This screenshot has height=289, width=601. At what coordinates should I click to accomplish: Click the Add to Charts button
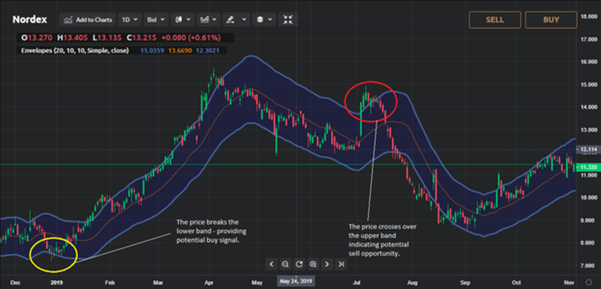[88, 20]
